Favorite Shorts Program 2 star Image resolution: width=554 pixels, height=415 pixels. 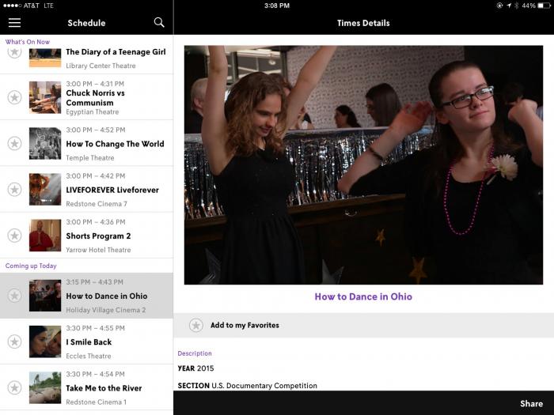click(14, 236)
